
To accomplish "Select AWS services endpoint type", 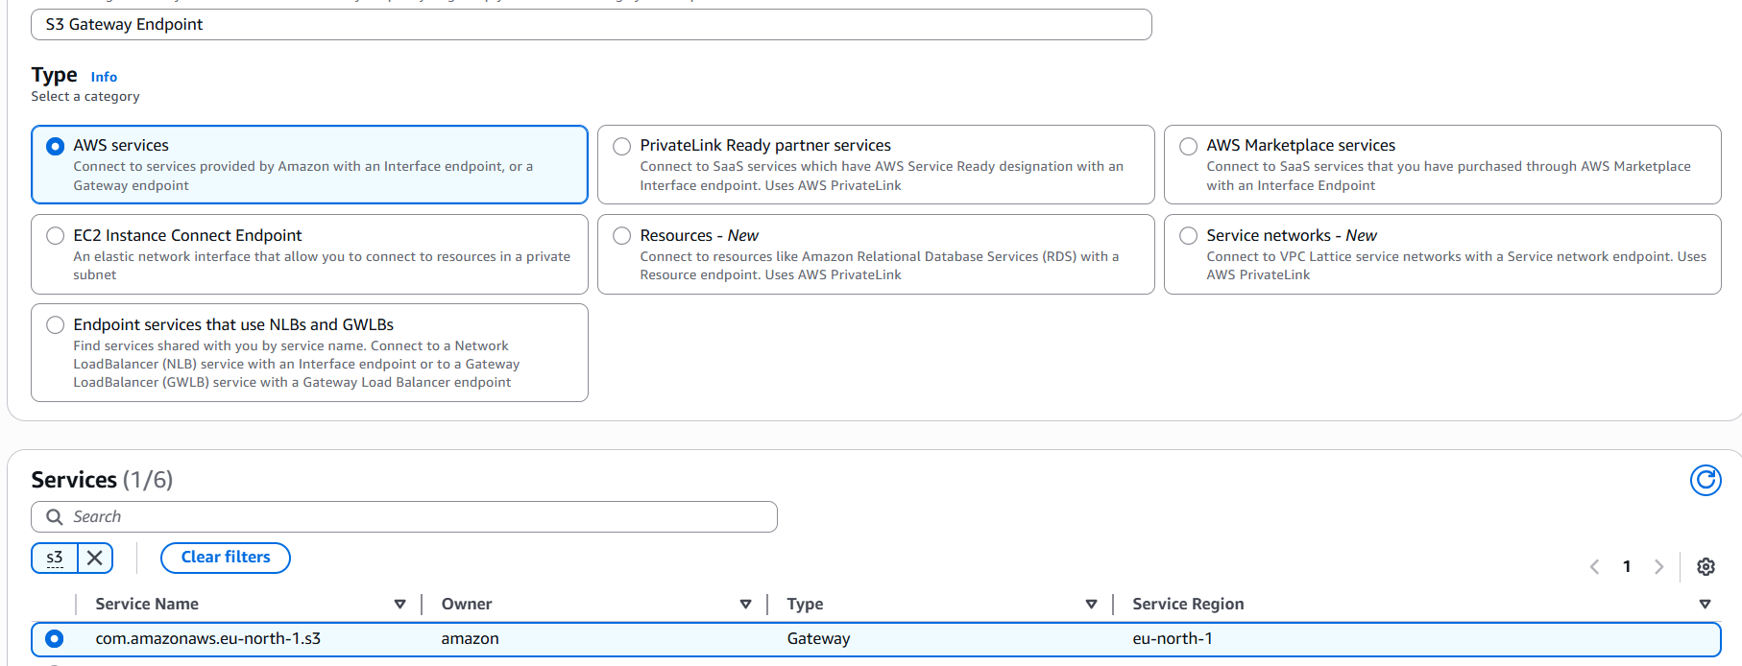I will point(55,146).
